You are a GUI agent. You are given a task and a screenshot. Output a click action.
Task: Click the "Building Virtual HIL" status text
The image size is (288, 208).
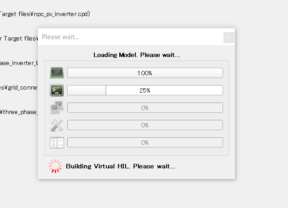tap(120, 166)
